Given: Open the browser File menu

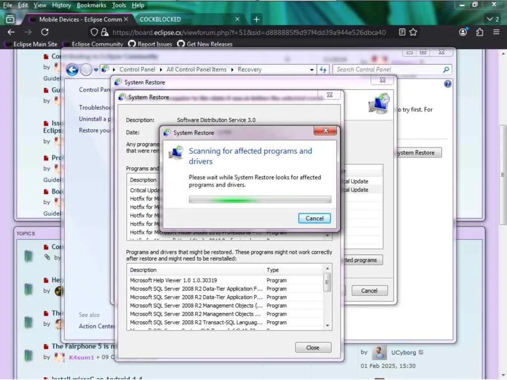Looking at the screenshot, I should point(7,5).
